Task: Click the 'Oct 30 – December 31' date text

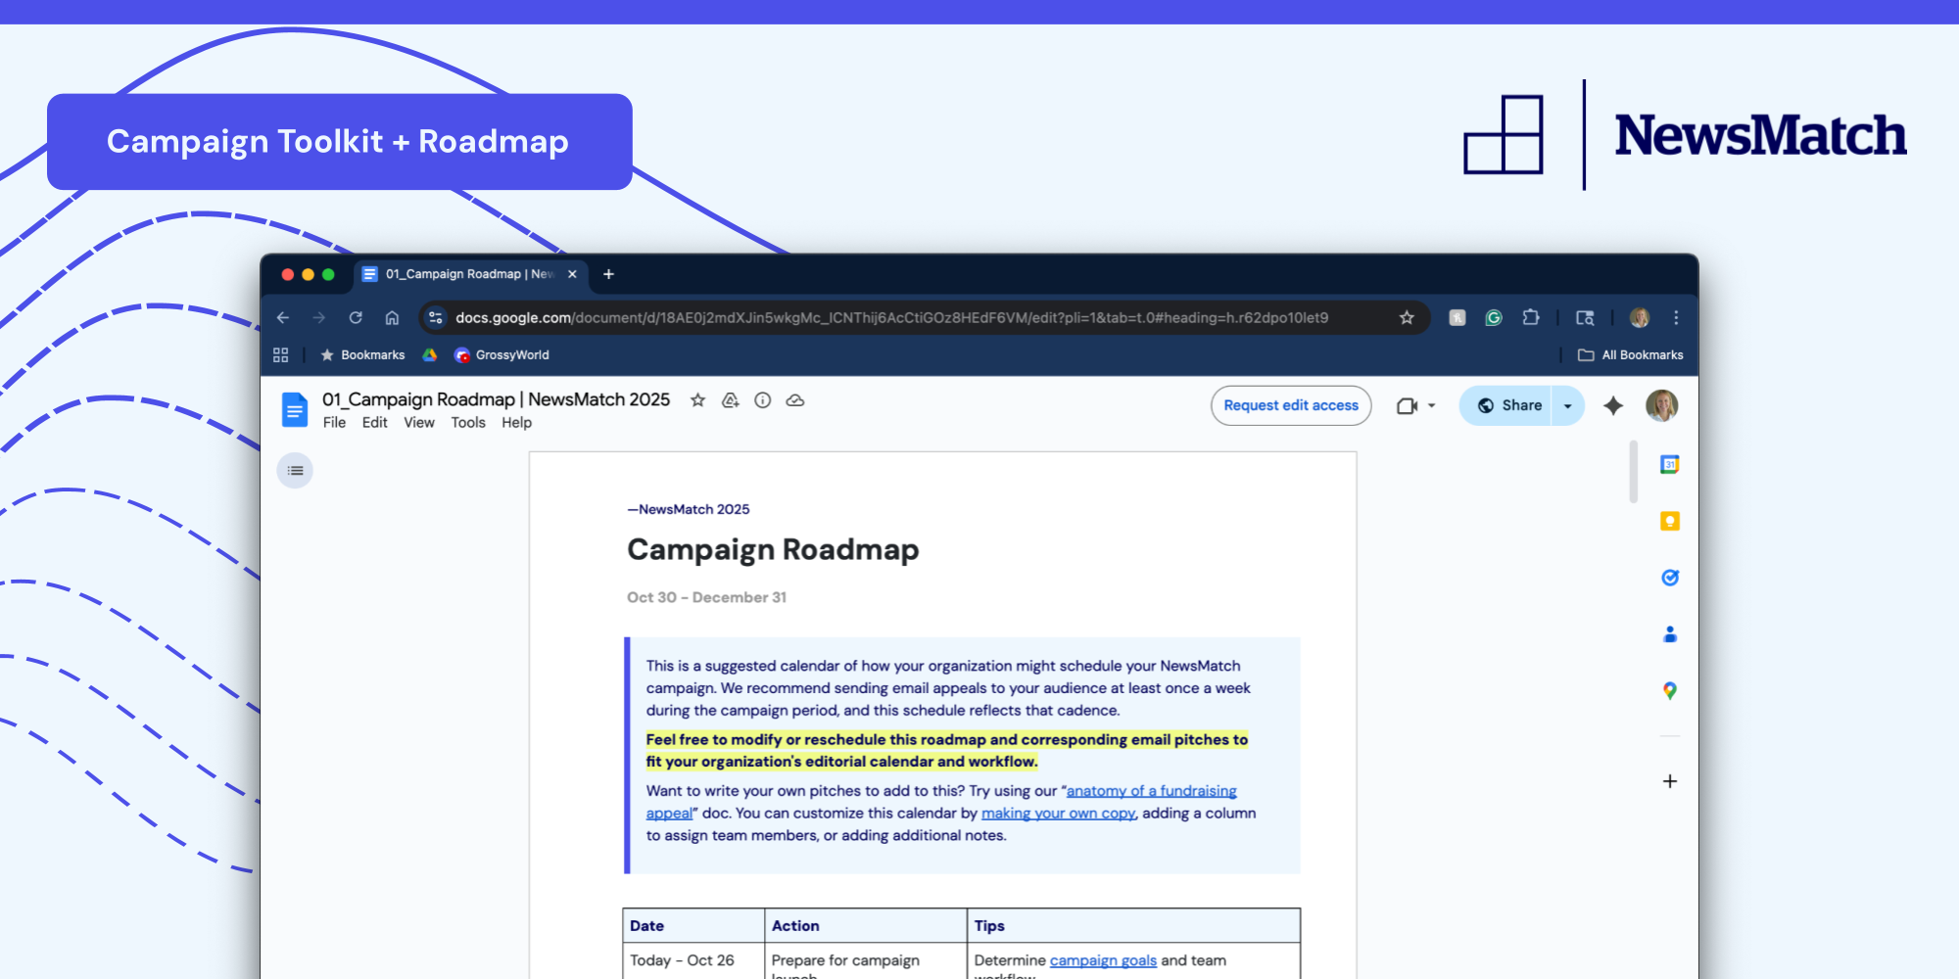Action: tap(706, 597)
